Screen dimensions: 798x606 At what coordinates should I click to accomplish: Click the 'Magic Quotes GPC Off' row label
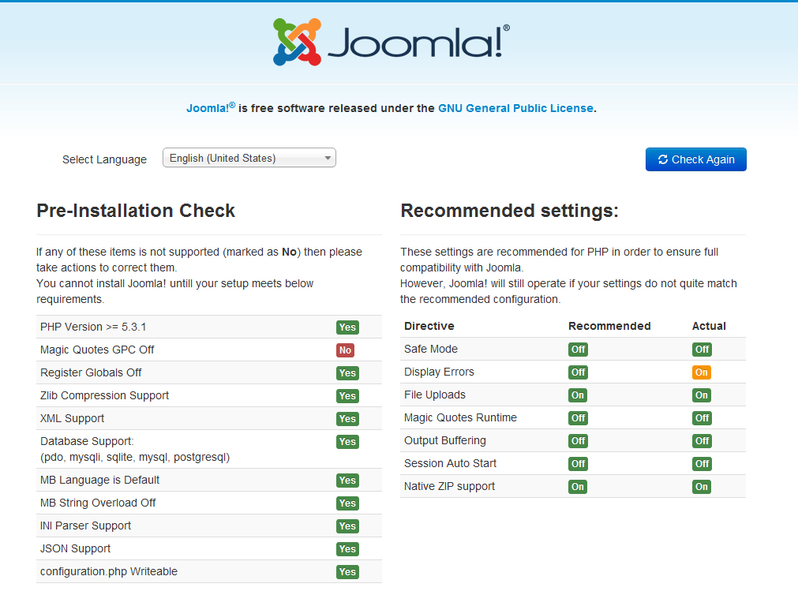click(97, 350)
